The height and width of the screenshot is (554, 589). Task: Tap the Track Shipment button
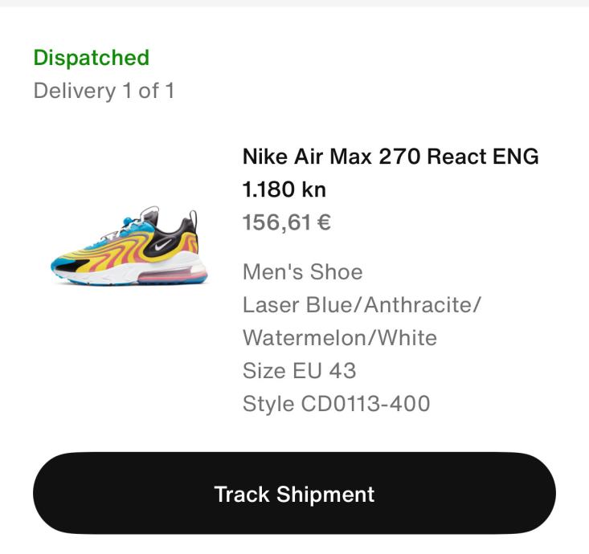(294, 494)
